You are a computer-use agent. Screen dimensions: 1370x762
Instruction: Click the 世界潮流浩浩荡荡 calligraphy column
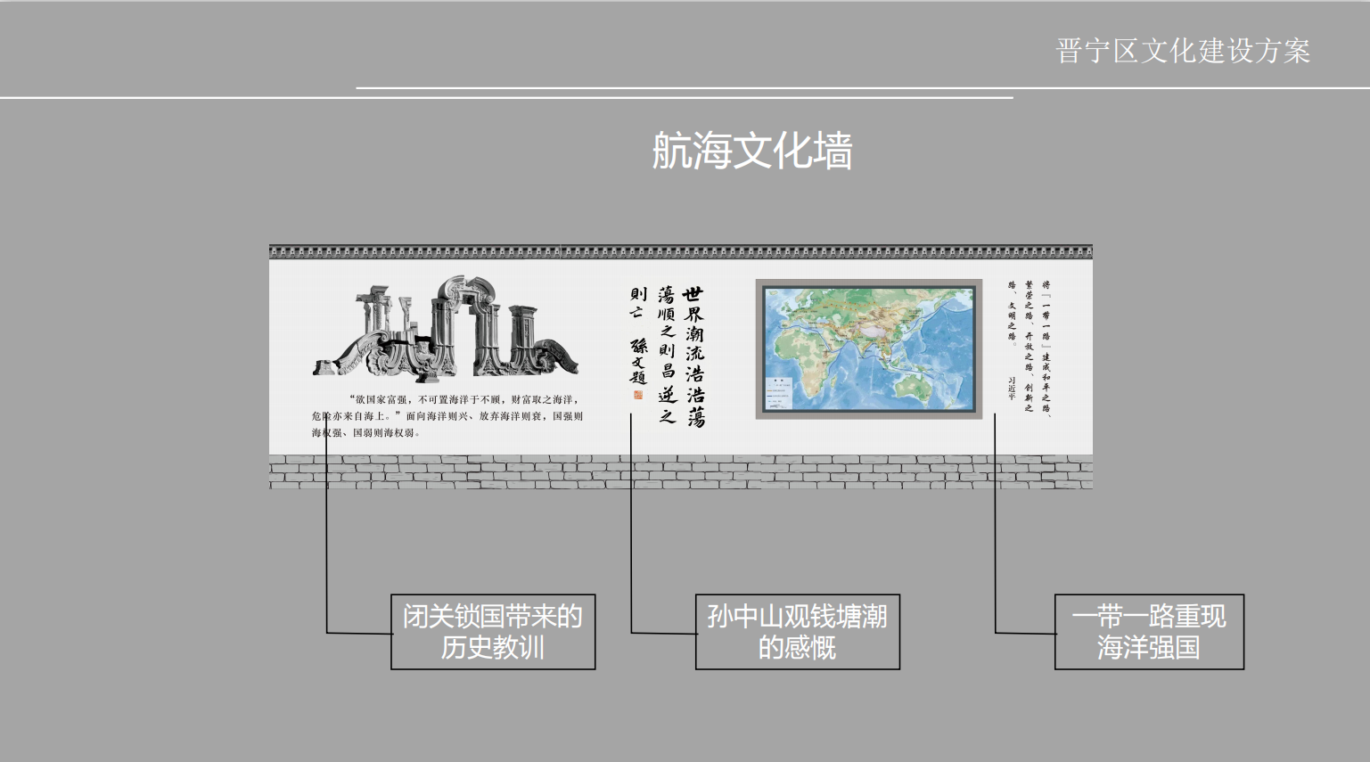(693, 356)
